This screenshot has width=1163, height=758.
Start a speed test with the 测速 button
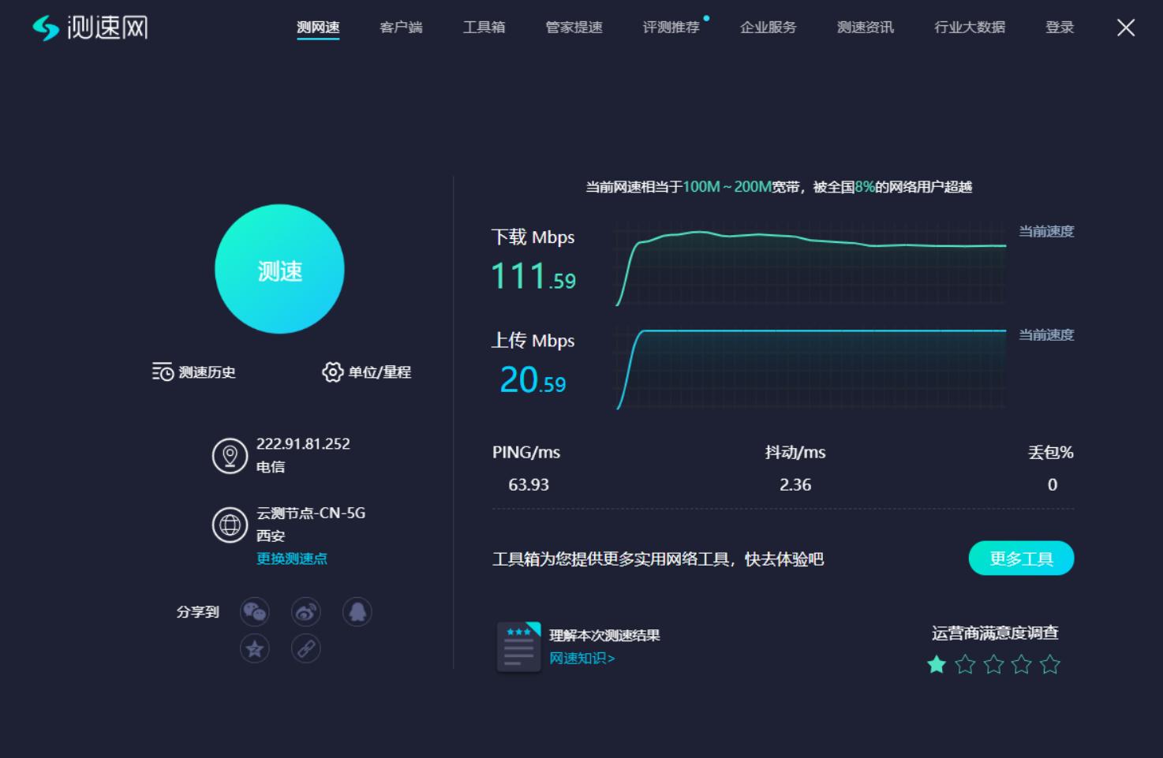(280, 269)
